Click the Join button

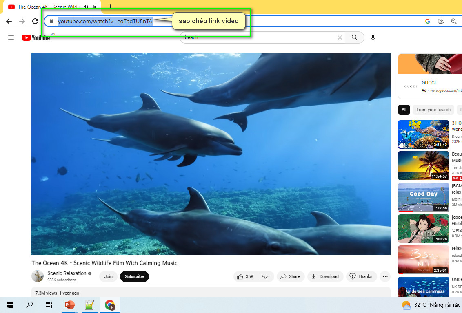[108, 276]
